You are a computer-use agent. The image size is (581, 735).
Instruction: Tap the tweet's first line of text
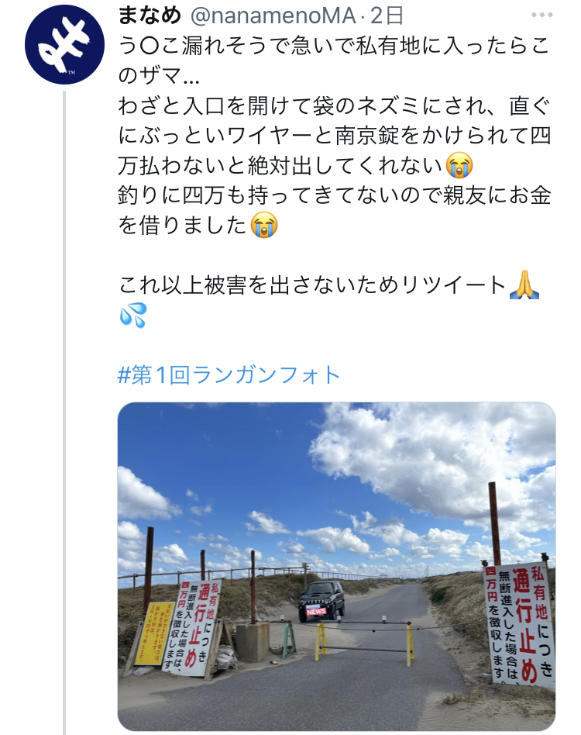[x=334, y=46]
